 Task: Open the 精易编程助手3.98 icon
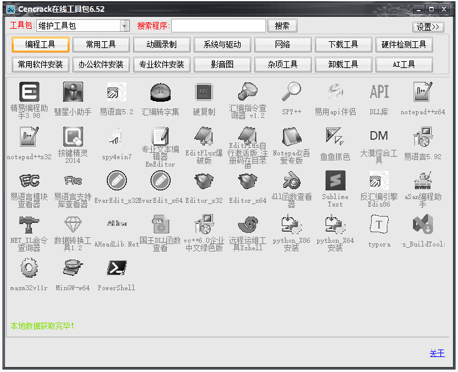coord(29,93)
